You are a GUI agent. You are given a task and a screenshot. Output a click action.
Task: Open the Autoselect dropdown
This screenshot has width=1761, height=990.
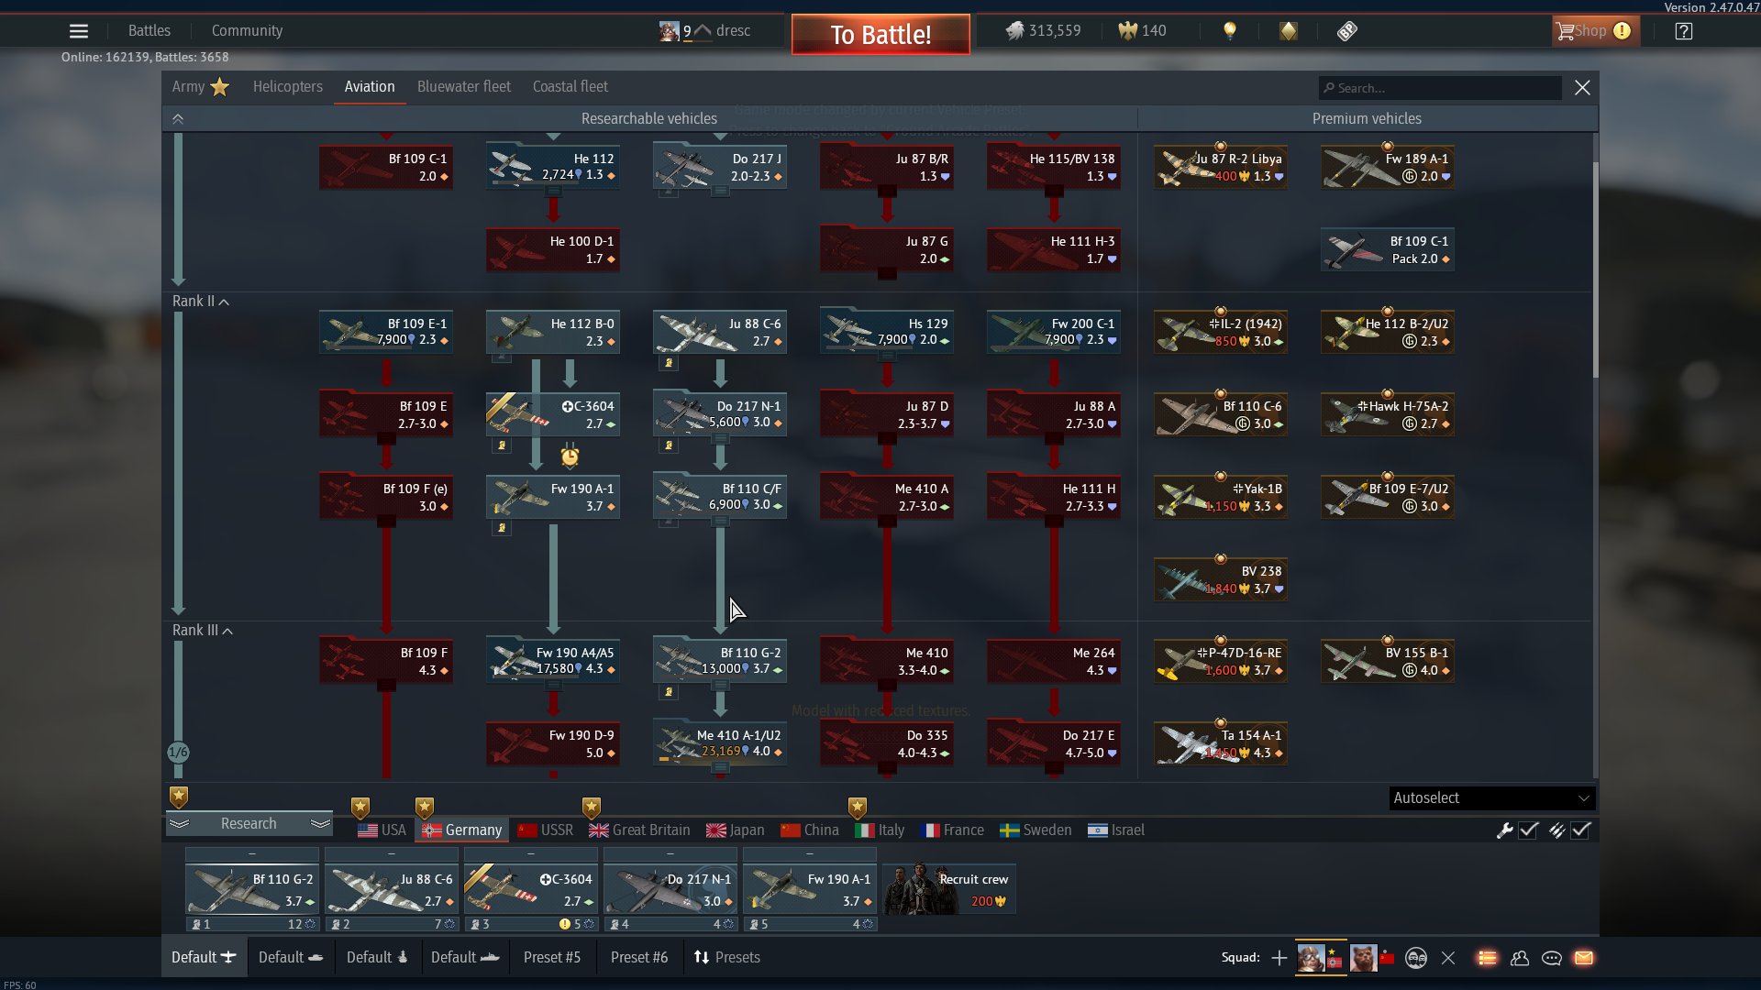pyautogui.click(x=1491, y=798)
